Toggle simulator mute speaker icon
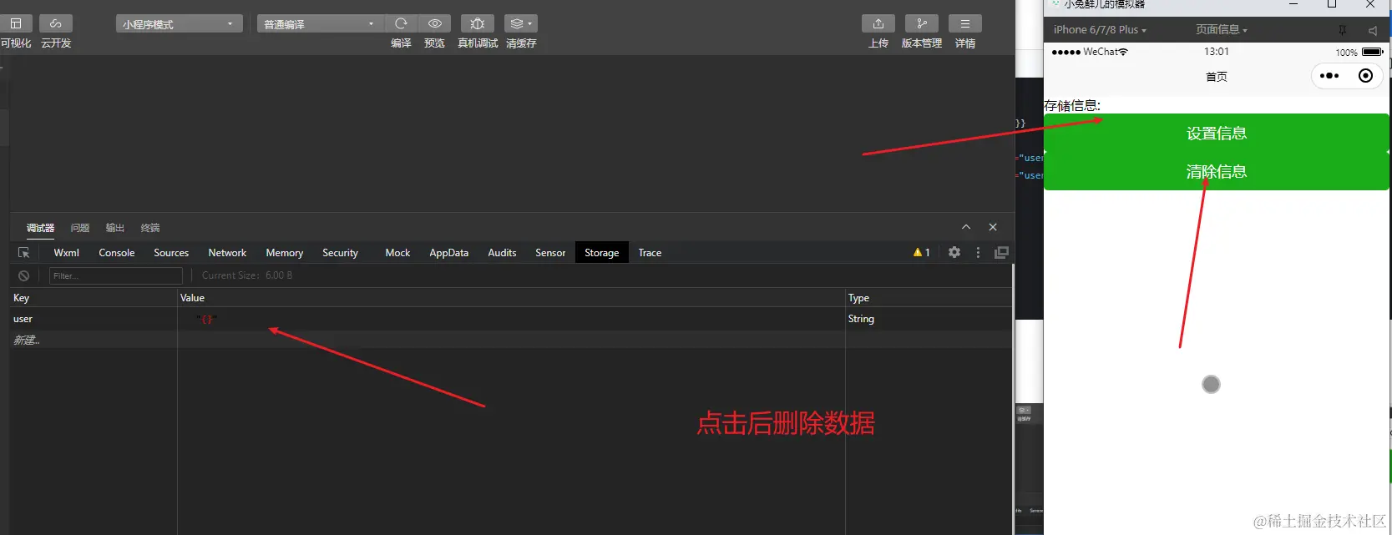 coord(1372,30)
